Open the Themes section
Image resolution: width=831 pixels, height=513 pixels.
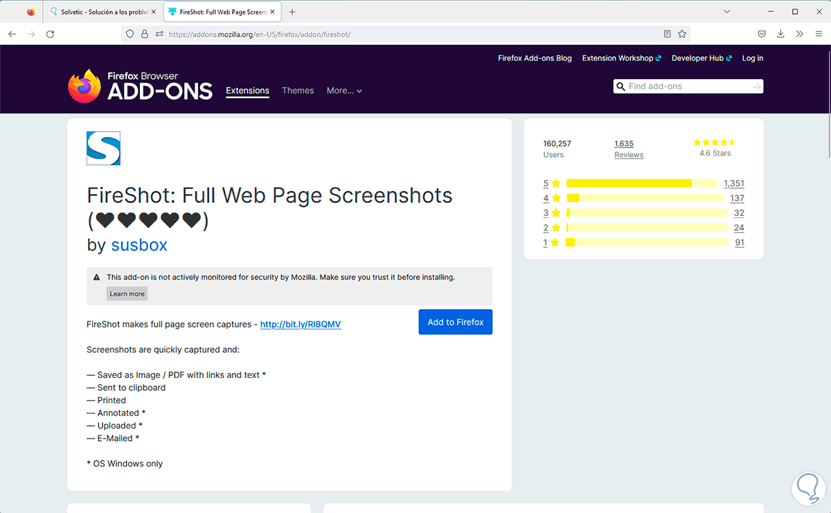coord(298,91)
